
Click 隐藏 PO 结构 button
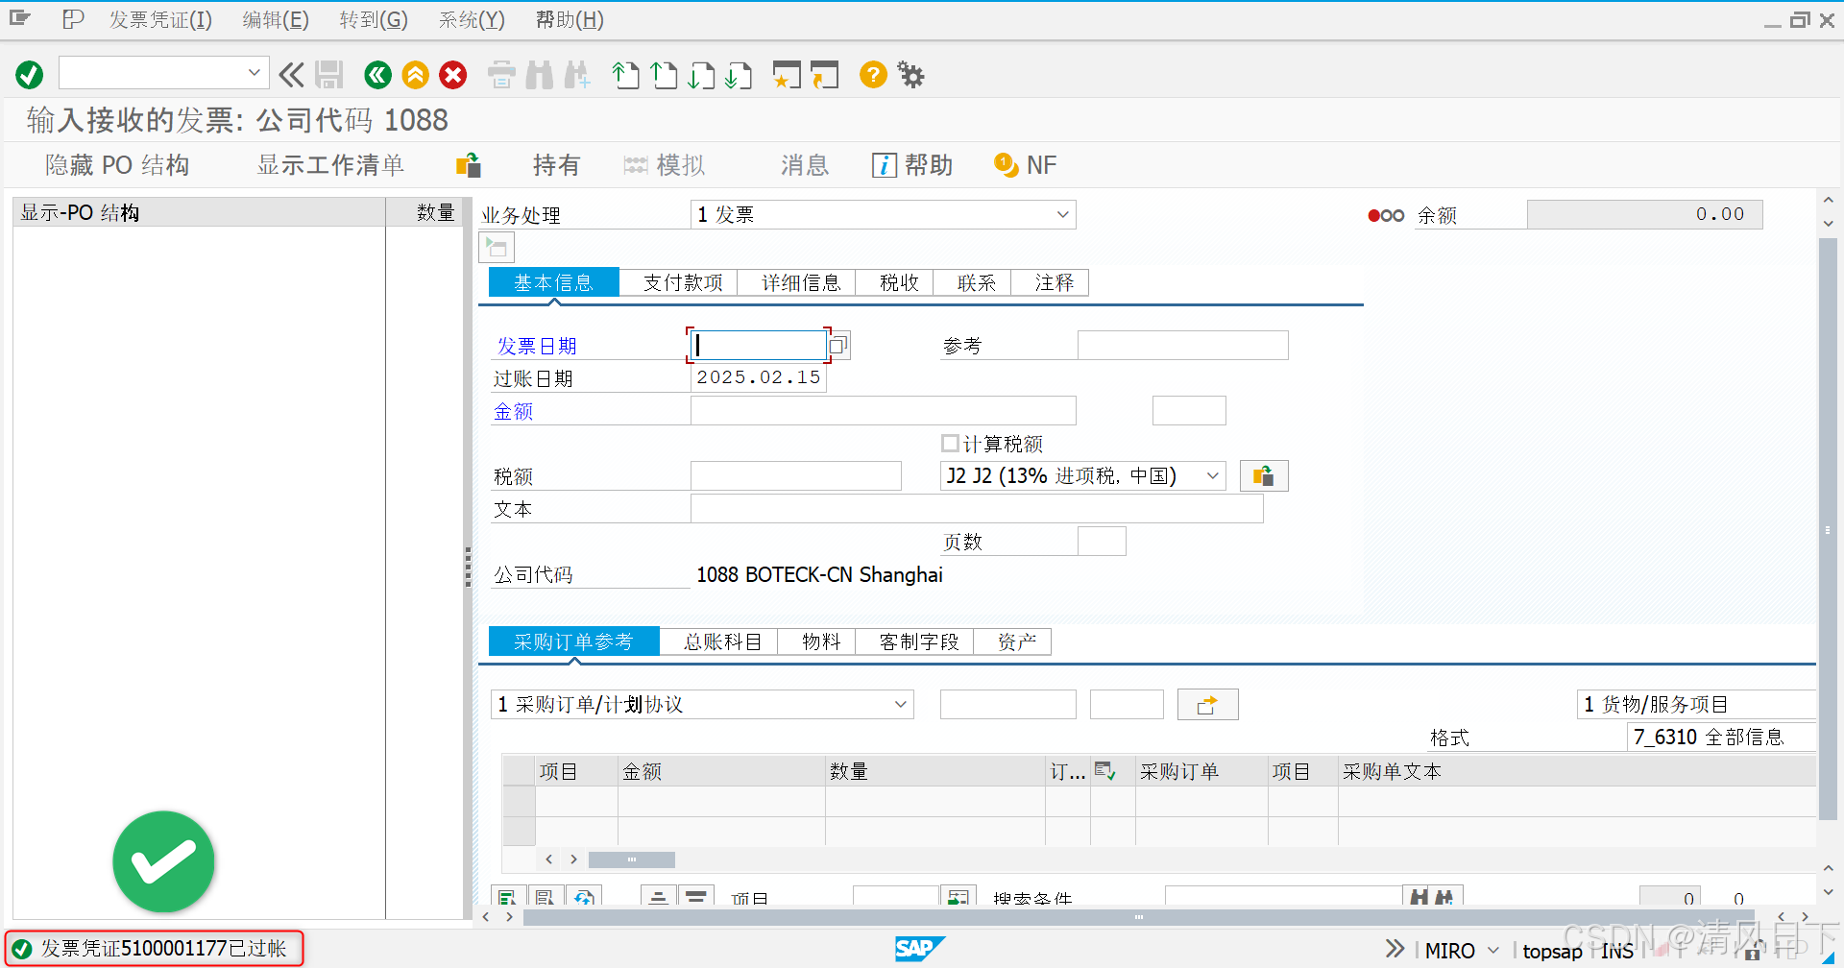coord(114,164)
